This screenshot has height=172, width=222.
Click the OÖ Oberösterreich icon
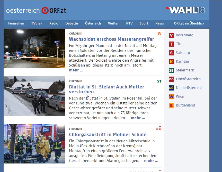pyautogui.click(x=171, y=79)
